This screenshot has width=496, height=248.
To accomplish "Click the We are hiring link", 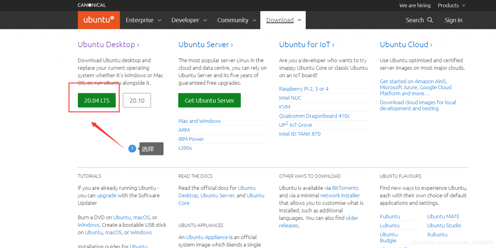I will pyautogui.click(x=415, y=5).
